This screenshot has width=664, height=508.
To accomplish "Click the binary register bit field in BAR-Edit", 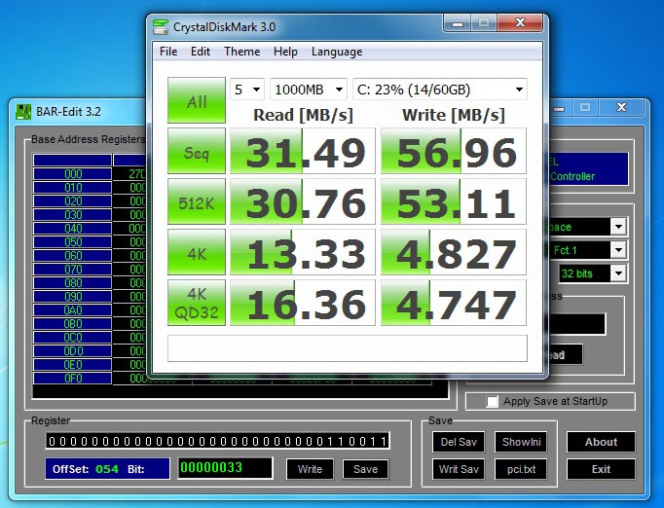I will click(x=218, y=441).
